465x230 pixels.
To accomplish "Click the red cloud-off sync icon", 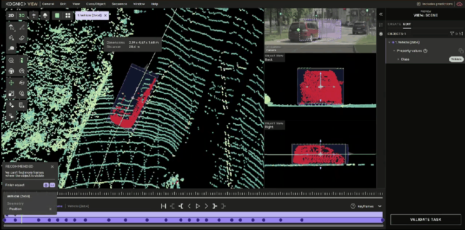I will tap(459, 4).
